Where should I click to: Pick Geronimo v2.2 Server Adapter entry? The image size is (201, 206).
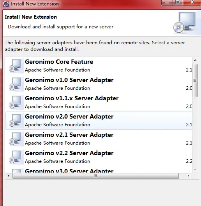[99, 157]
